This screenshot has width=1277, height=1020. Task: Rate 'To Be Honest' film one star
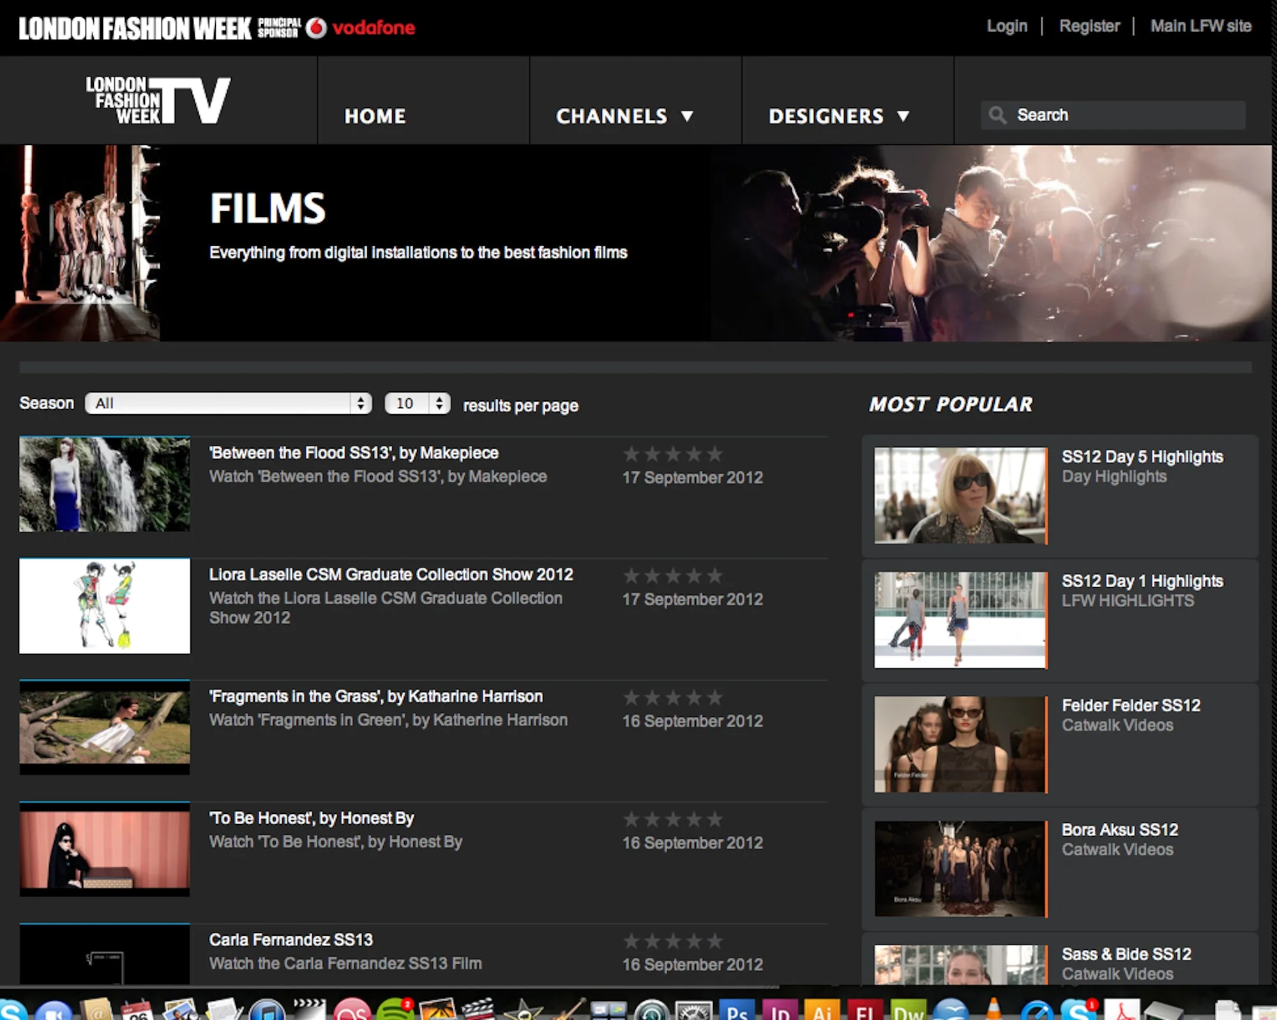point(631,819)
